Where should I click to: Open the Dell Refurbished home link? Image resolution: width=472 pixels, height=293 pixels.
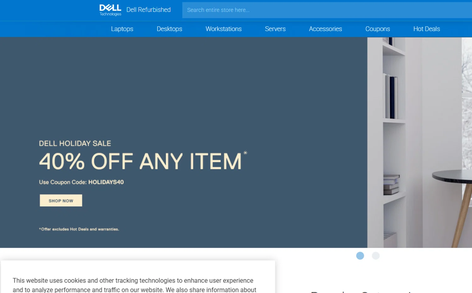(x=148, y=10)
